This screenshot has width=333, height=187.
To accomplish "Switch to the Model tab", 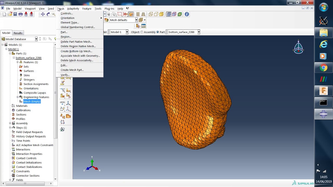I will (x=6, y=33).
